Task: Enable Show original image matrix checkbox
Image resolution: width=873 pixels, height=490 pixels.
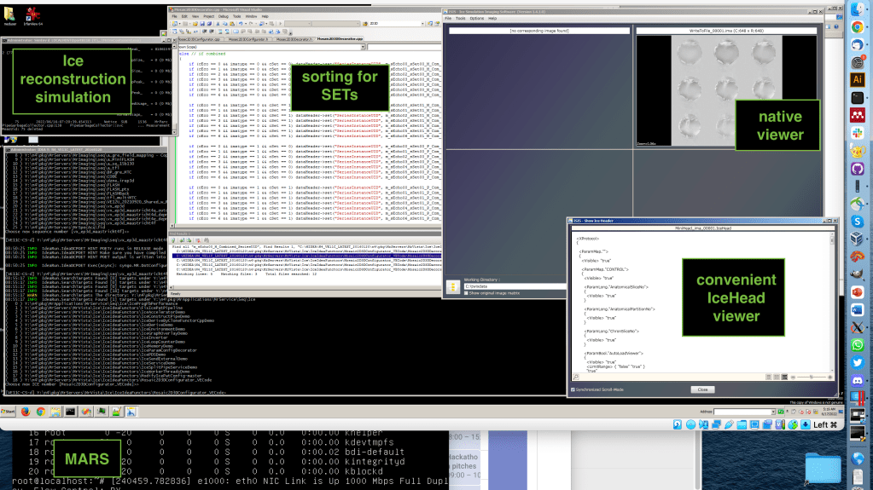Action: point(467,293)
